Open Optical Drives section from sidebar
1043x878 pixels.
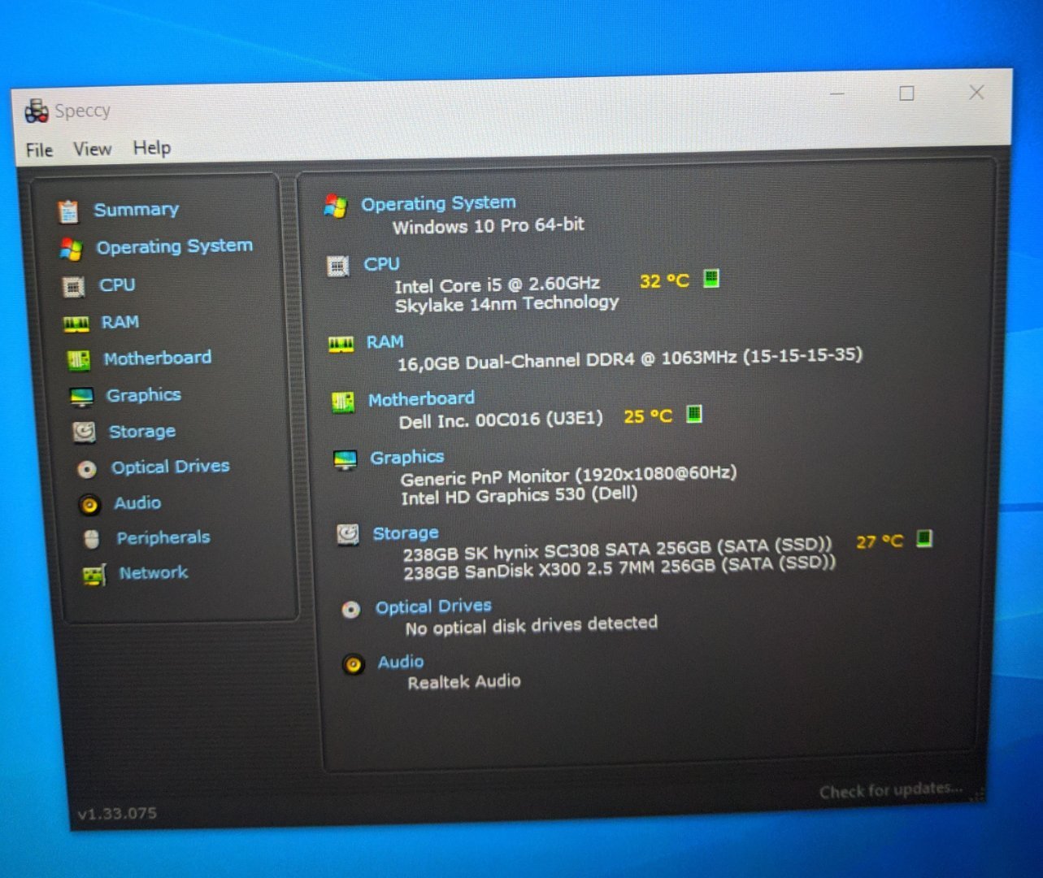[x=171, y=467]
